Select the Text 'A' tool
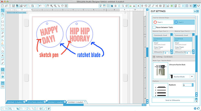The image size is (201, 111). point(3,55)
